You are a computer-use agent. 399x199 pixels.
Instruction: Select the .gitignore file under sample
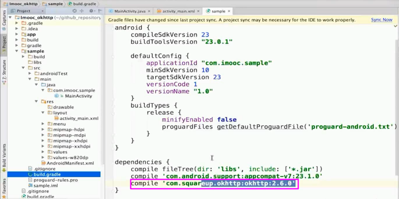(x=45, y=169)
